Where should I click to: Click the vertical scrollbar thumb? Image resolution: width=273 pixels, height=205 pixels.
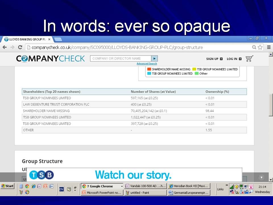click(x=271, y=105)
